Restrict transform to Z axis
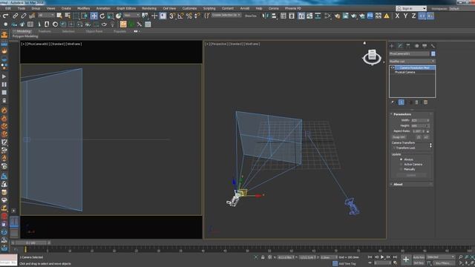 pyautogui.click(x=413, y=16)
